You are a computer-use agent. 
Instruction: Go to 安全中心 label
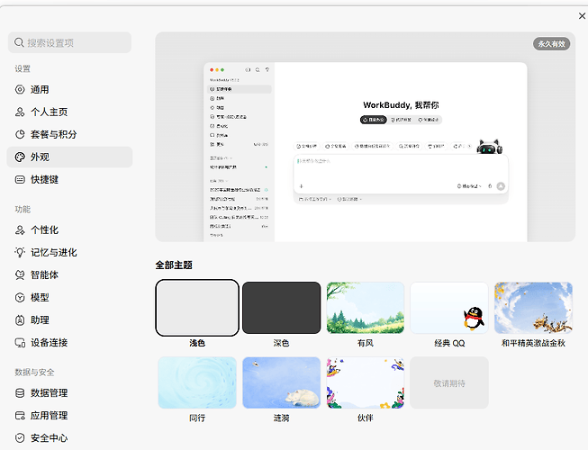(50, 438)
